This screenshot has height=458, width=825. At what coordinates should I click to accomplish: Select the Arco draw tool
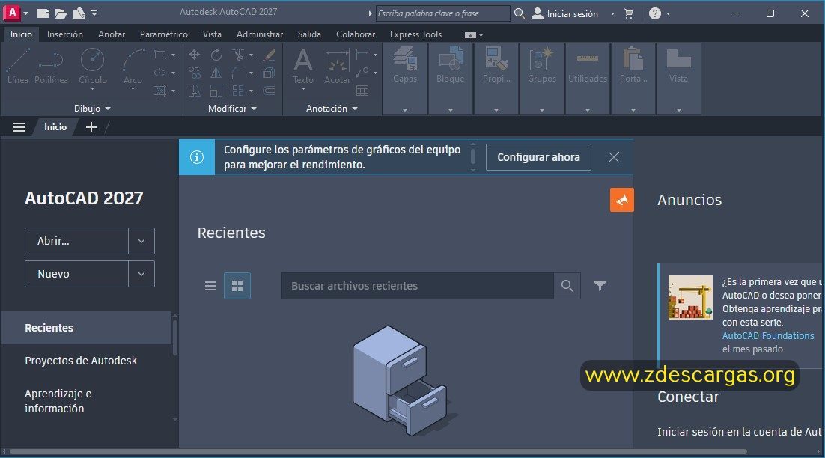(x=133, y=67)
